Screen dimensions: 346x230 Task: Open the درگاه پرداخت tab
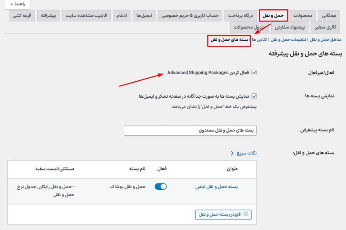point(240,16)
